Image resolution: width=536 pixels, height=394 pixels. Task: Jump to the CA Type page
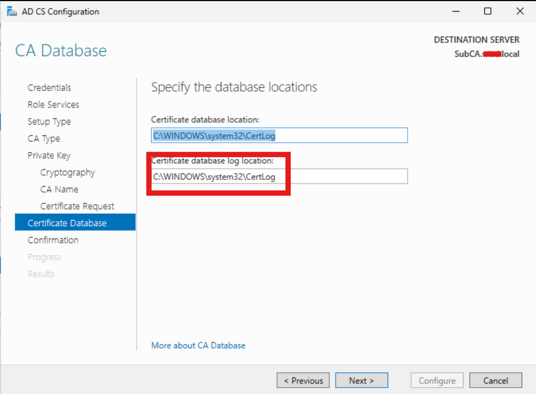[44, 139]
